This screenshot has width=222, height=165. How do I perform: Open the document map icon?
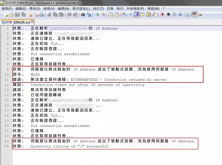coord(149,14)
